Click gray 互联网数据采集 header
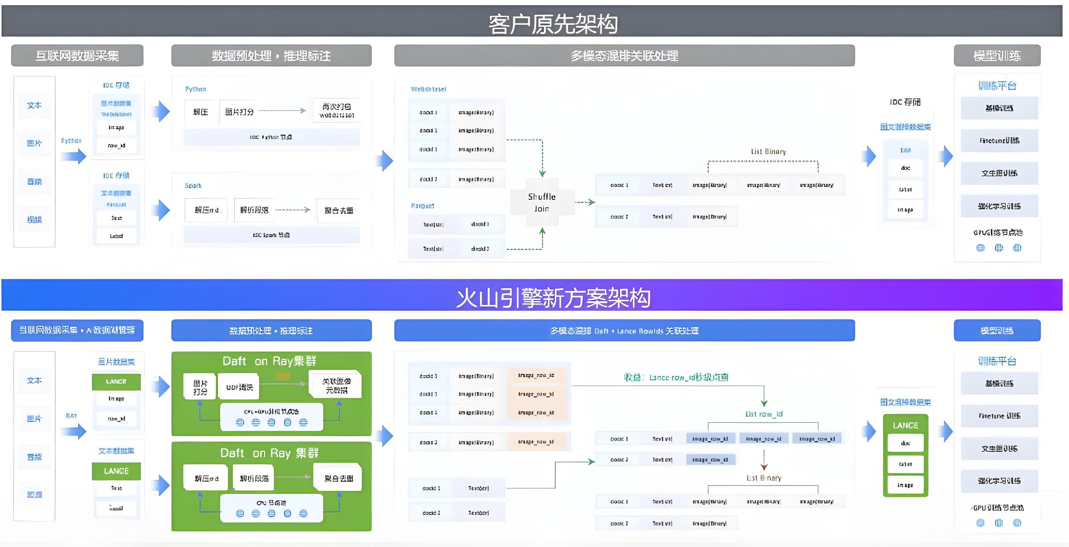The height and width of the screenshot is (547, 1069). (x=77, y=55)
